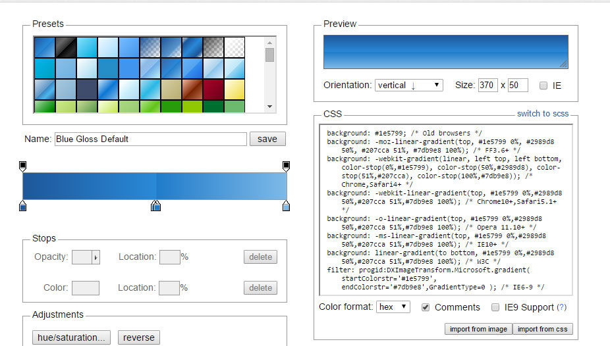Choose the white transparent checkered preset

[x=235, y=47]
